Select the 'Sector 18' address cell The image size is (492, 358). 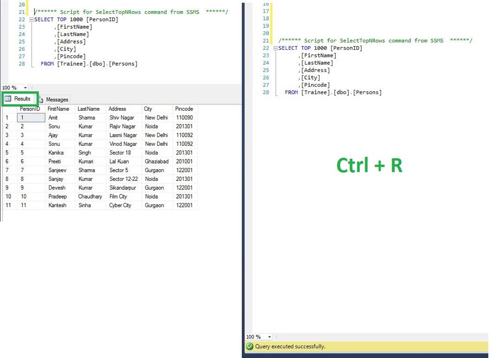point(123,153)
